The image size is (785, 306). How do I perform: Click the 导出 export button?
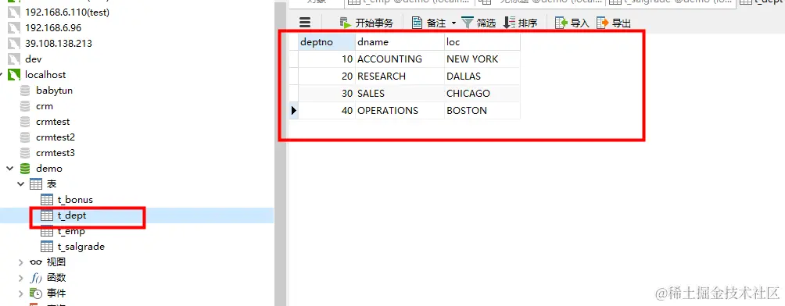point(613,23)
